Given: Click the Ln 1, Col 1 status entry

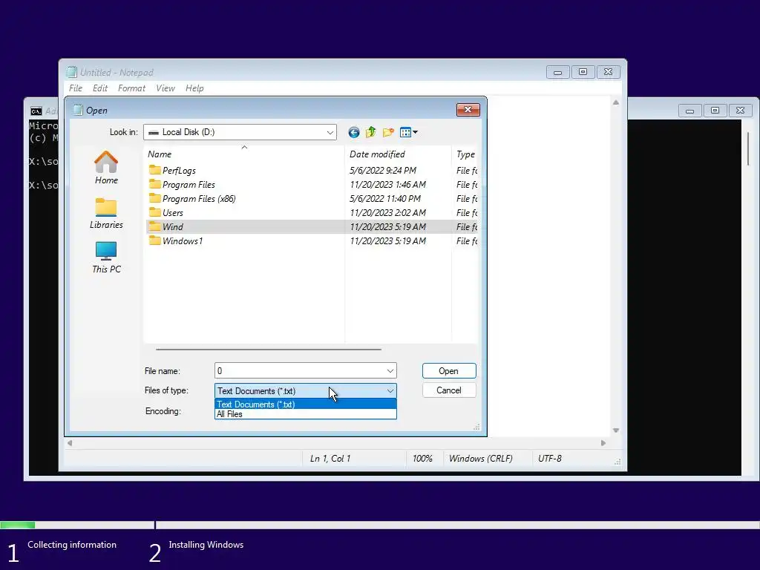Looking at the screenshot, I should [330, 459].
